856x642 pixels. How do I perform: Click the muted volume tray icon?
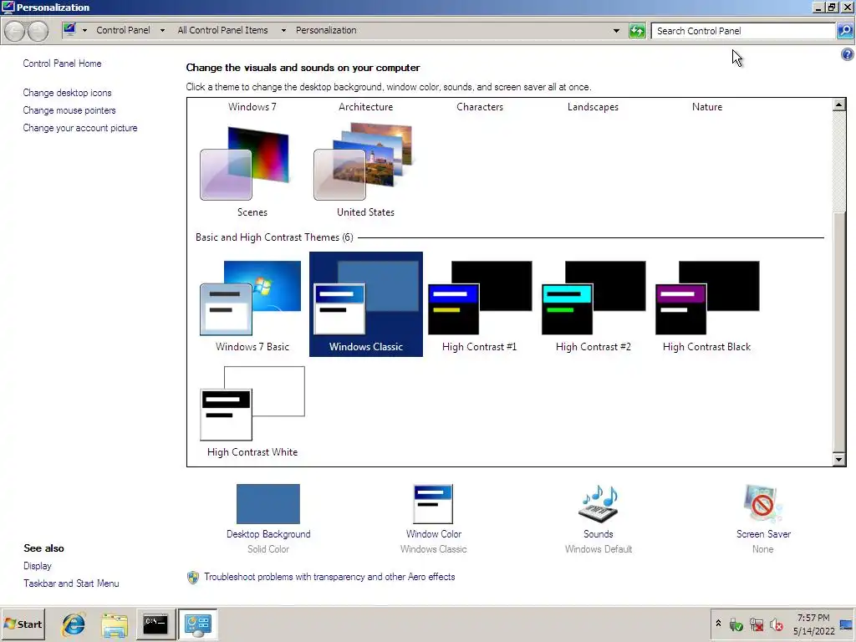tap(777, 624)
